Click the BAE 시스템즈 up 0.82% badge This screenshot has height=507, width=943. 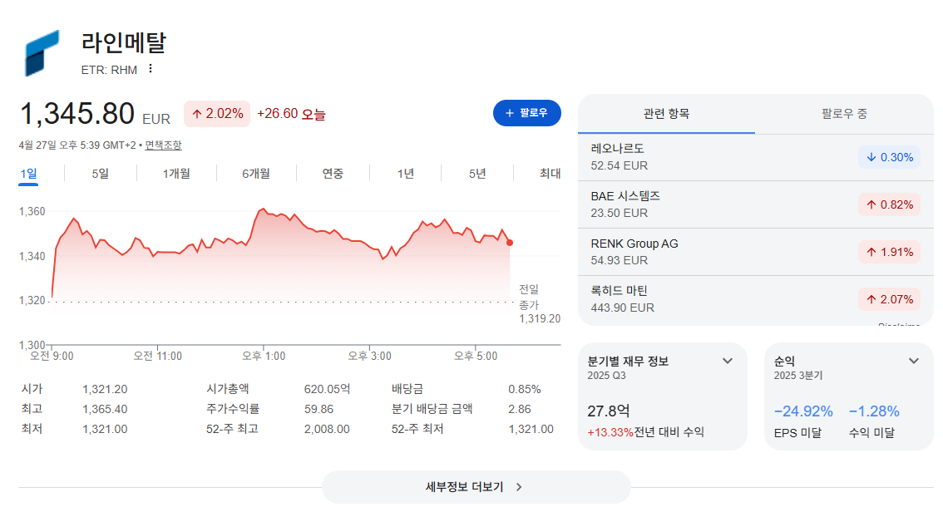tap(889, 205)
